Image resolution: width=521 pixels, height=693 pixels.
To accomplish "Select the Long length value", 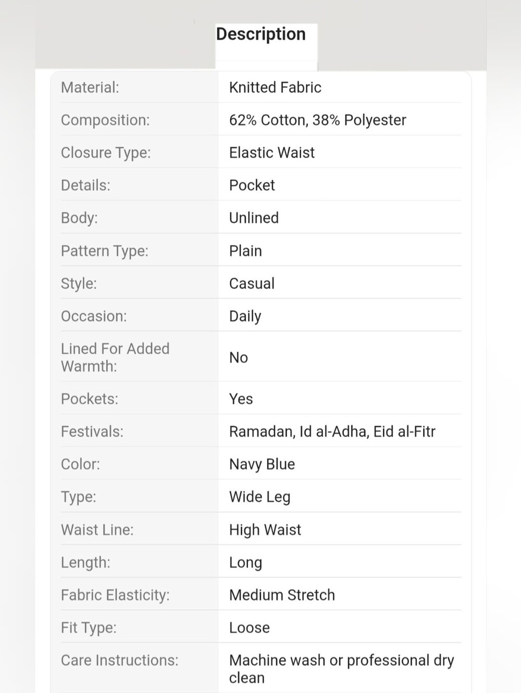I will 245,563.
